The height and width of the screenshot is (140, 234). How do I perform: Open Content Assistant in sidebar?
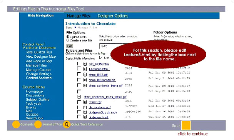(x=39, y=78)
